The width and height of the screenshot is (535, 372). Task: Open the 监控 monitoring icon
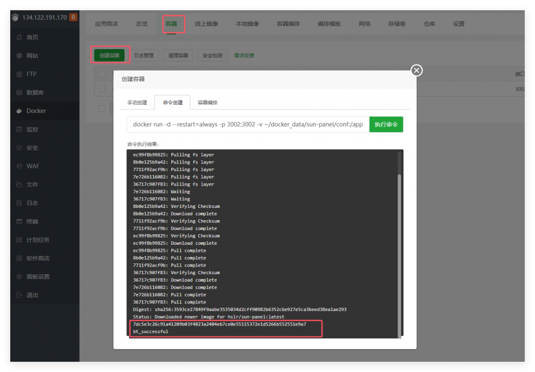[20, 129]
